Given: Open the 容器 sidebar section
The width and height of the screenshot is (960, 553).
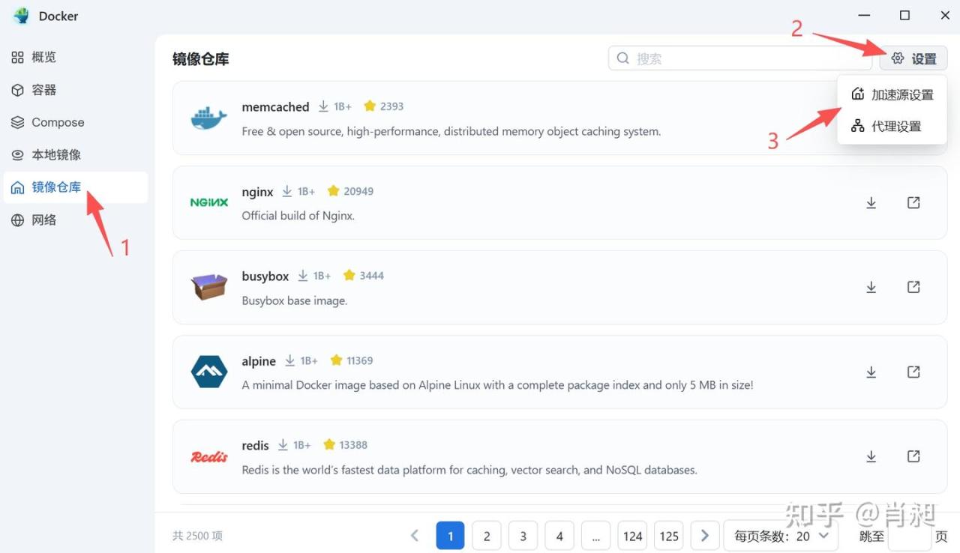Looking at the screenshot, I should tap(43, 90).
